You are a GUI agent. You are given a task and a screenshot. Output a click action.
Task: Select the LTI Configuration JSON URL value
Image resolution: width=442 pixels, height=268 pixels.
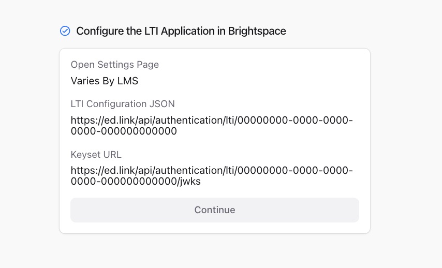click(212, 126)
